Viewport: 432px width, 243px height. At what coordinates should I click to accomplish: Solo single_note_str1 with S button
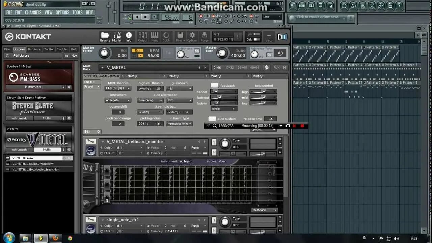click(x=214, y=221)
